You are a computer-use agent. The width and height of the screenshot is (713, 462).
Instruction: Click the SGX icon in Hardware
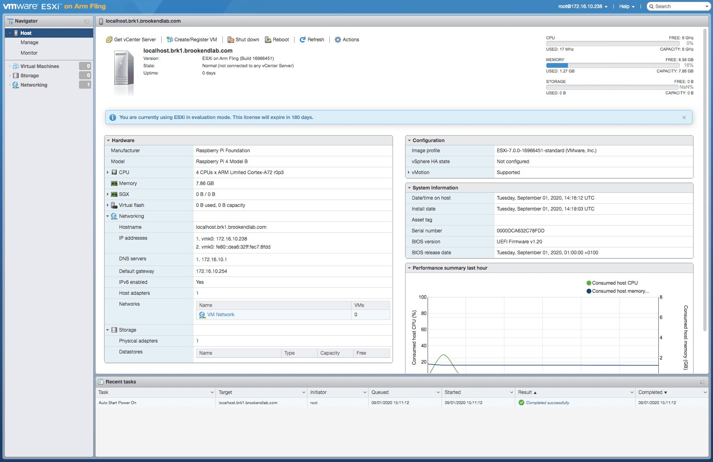(x=114, y=194)
